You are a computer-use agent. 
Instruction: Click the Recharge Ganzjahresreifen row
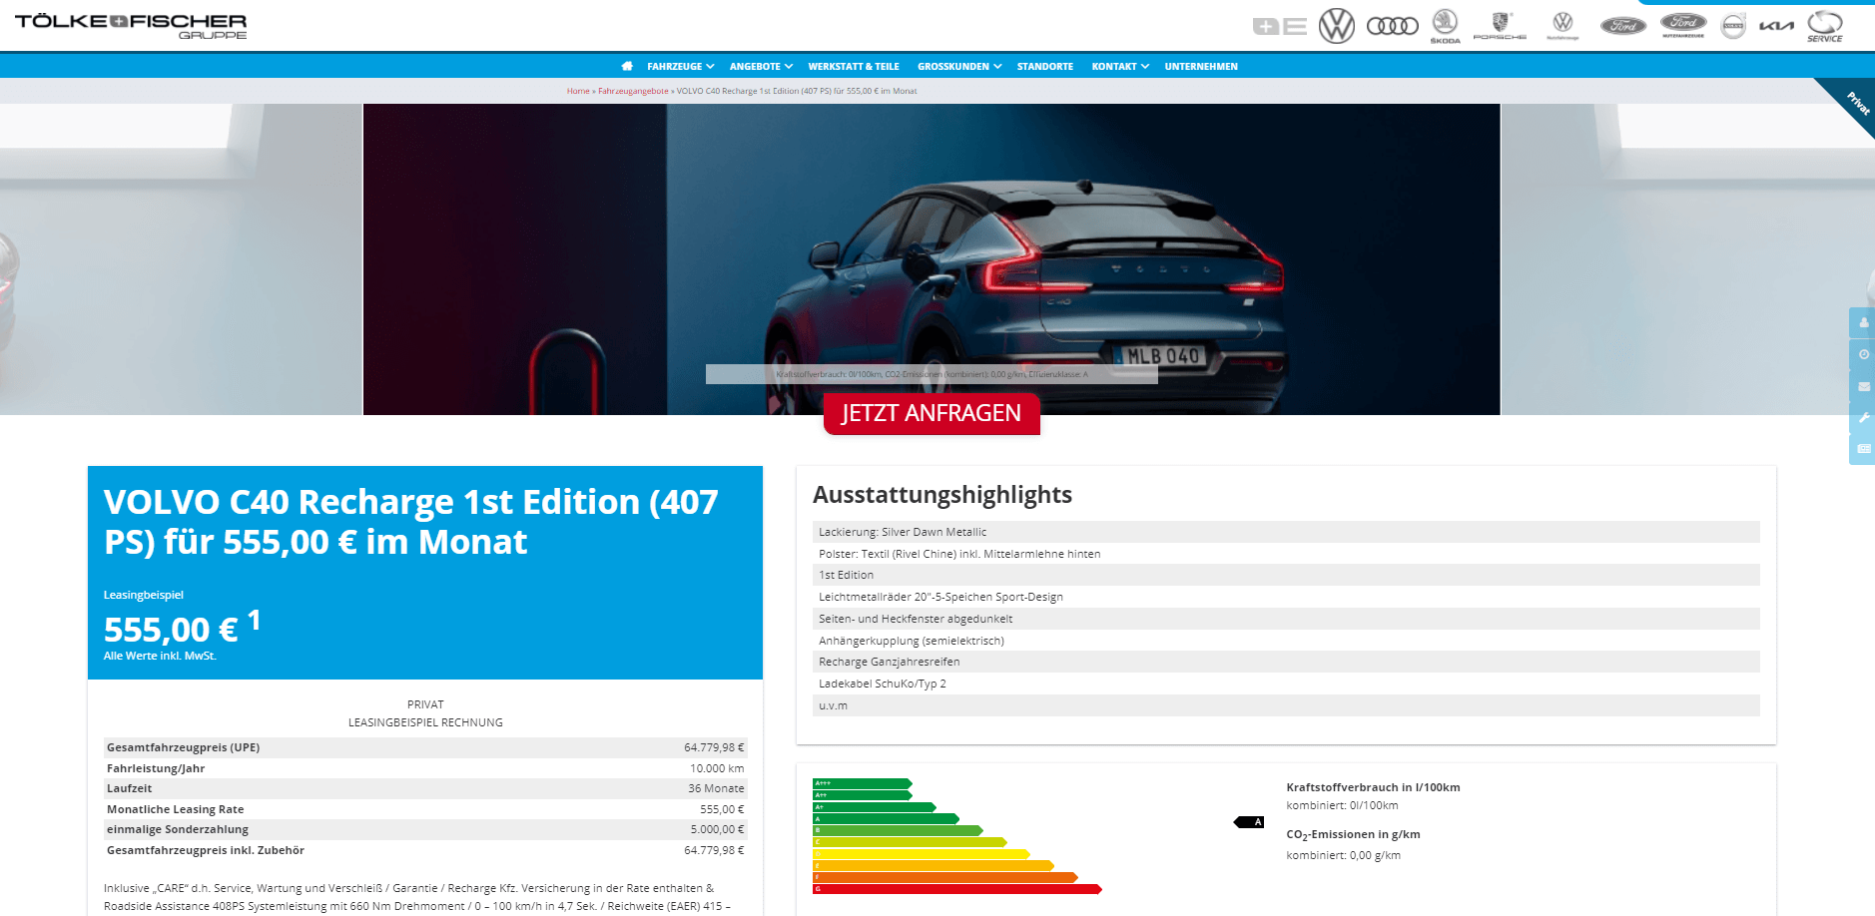[x=1286, y=662]
